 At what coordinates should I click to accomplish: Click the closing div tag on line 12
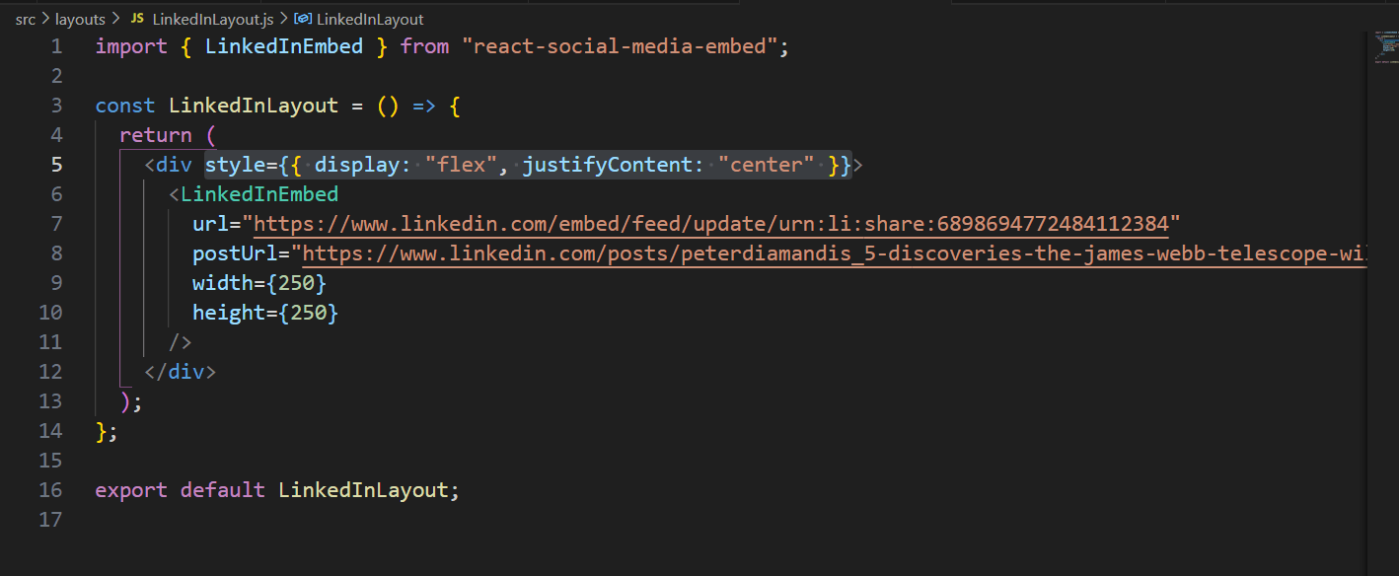point(180,371)
